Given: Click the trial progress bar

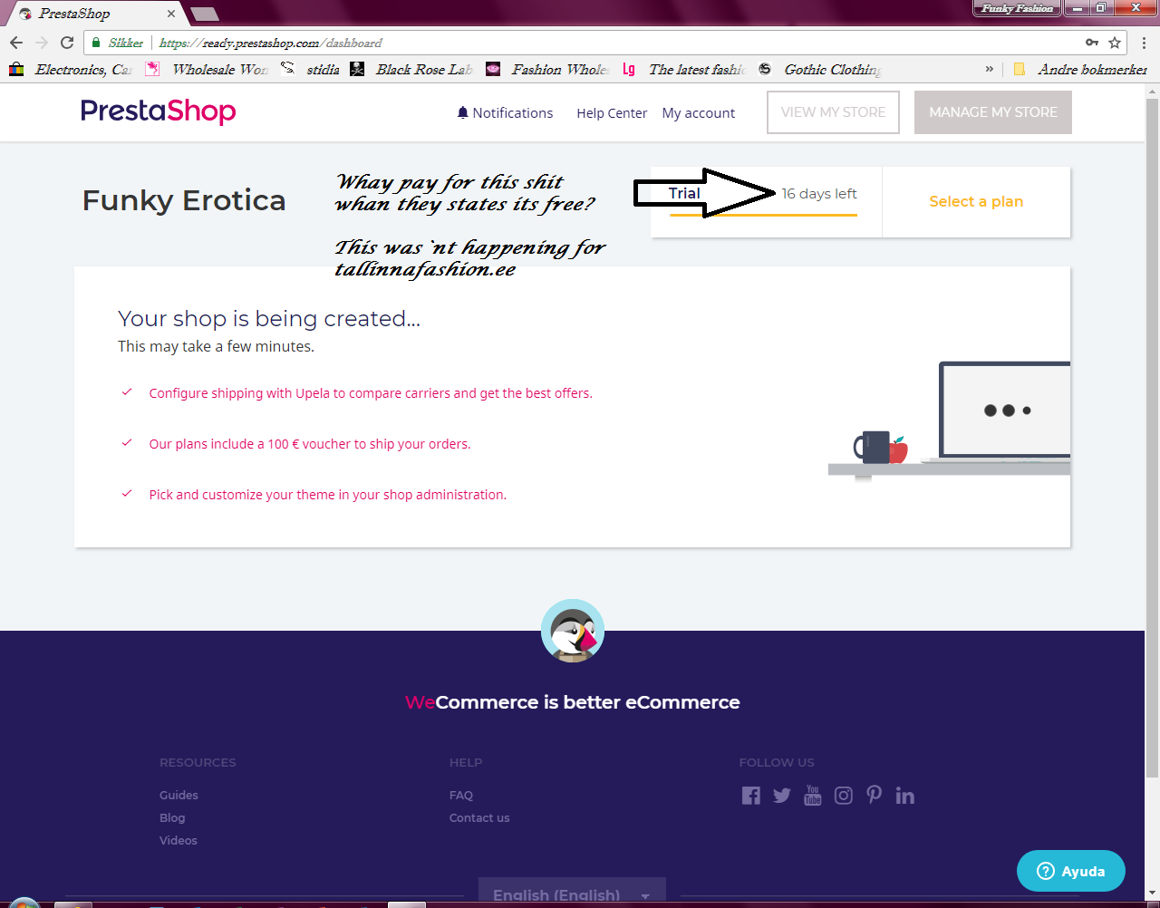Looking at the screenshot, I should pyautogui.click(x=763, y=215).
